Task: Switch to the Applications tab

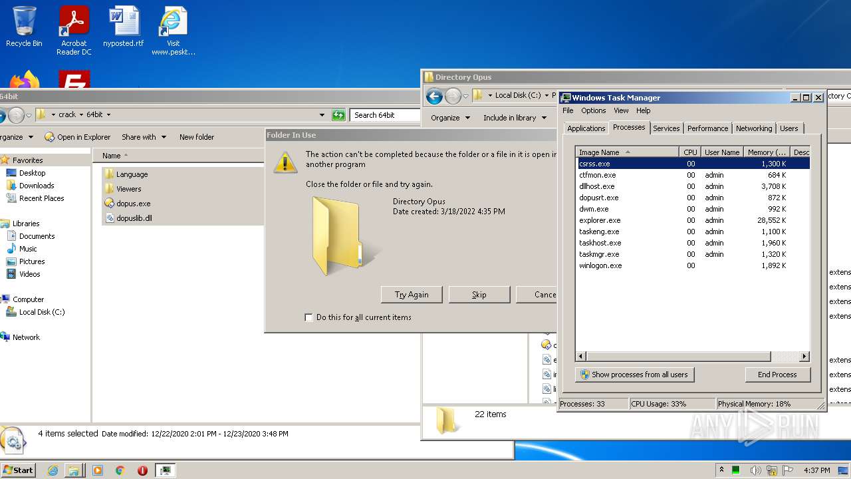Action: pos(586,128)
